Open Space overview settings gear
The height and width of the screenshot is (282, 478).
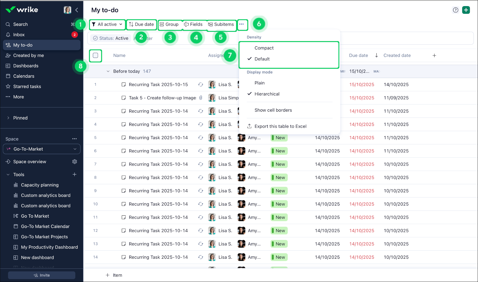[x=75, y=162]
